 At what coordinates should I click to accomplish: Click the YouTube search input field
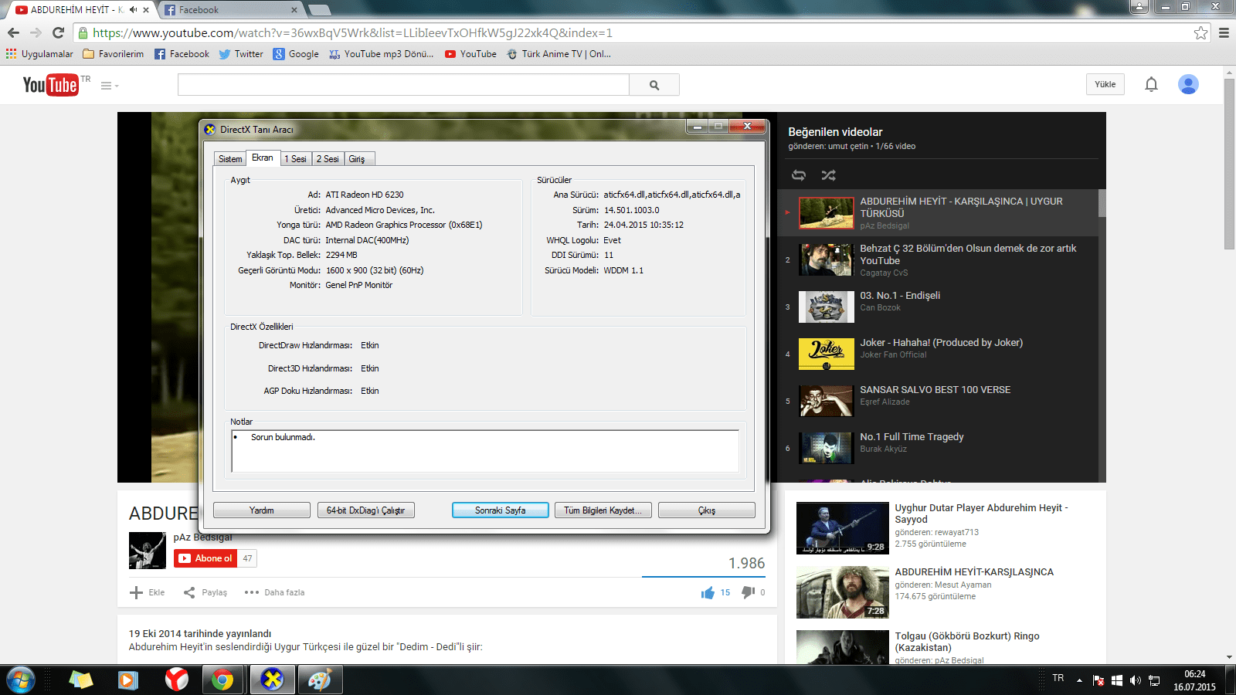tap(403, 85)
